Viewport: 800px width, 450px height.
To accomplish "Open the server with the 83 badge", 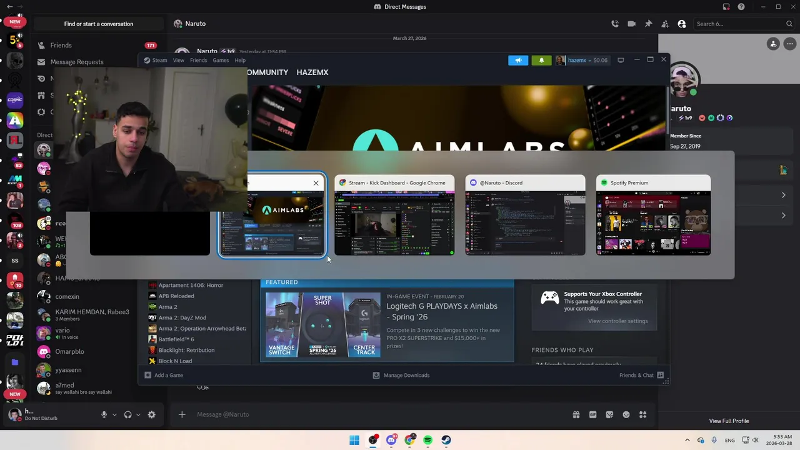I will (15, 161).
